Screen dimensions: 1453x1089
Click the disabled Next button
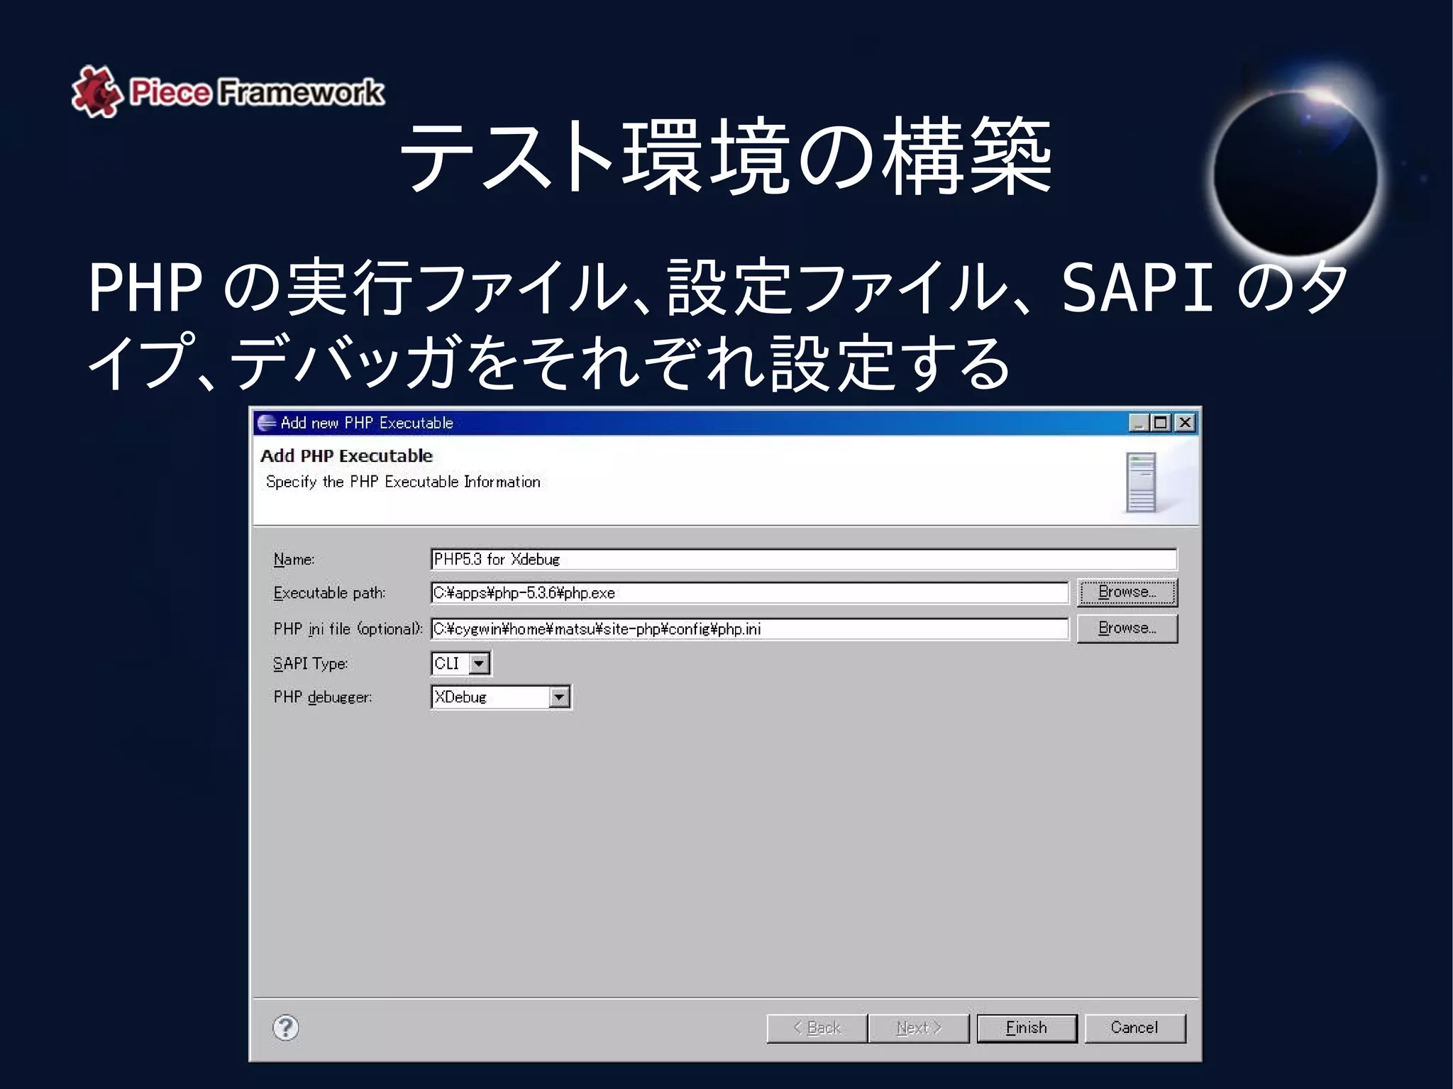click(x=919, y=1027)
